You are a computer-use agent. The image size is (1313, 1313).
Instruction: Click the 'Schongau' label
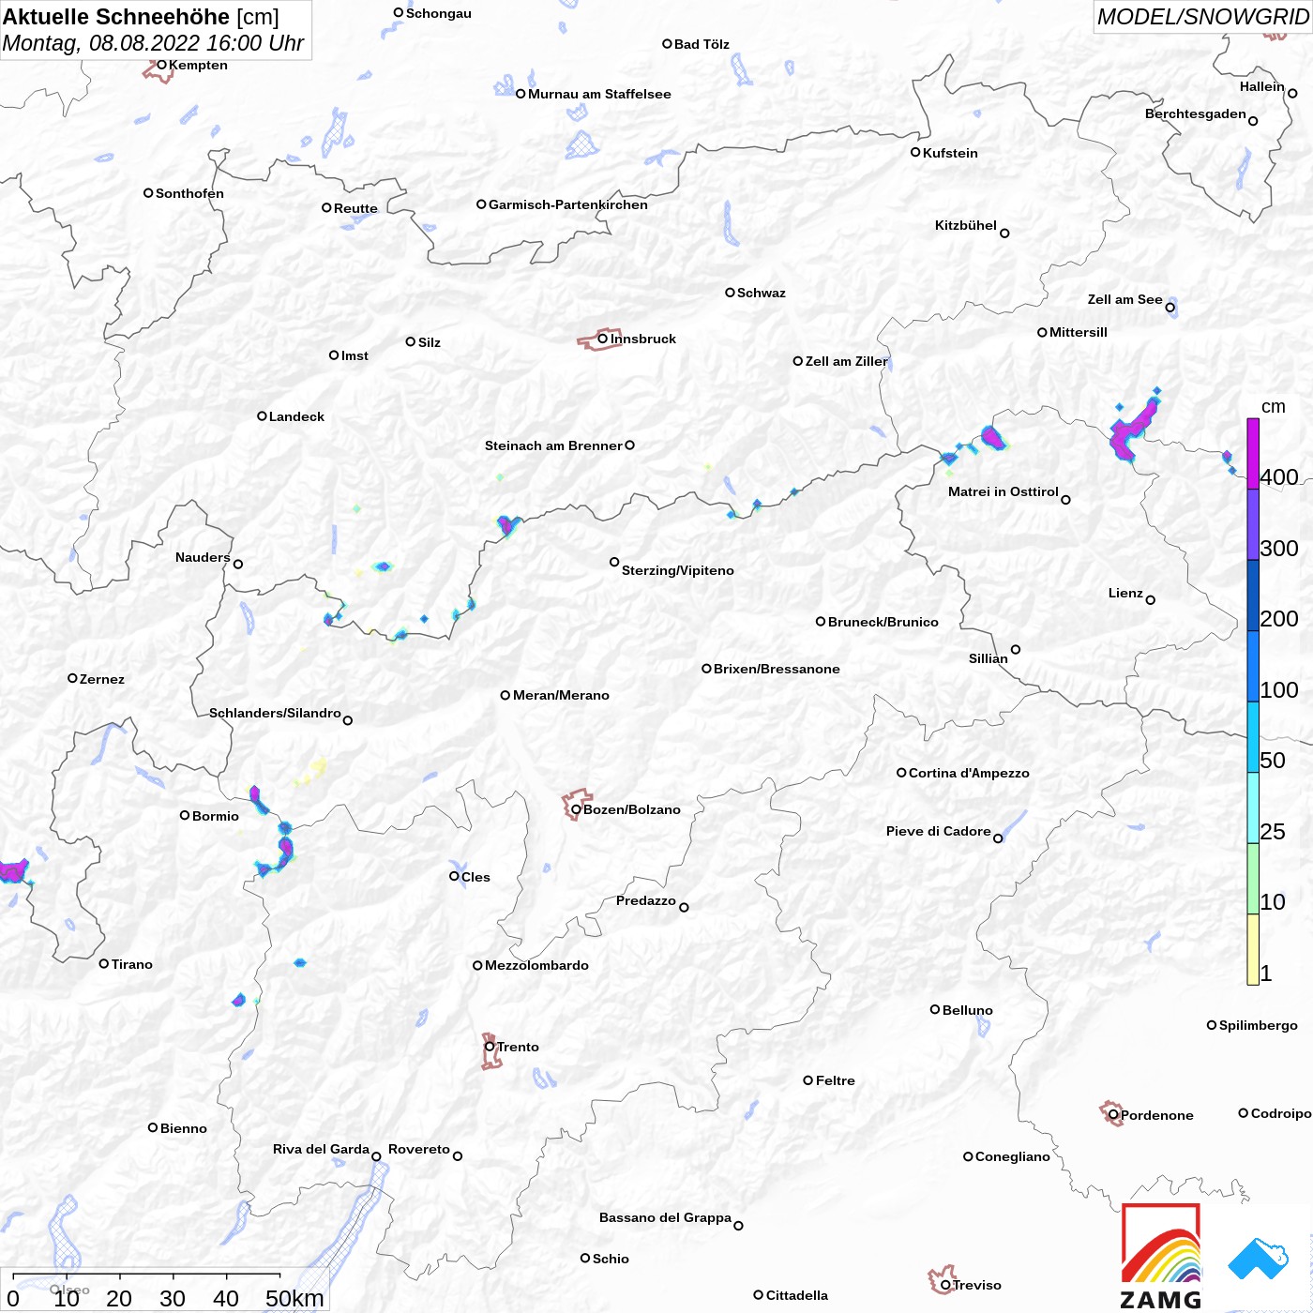point(439,13)
